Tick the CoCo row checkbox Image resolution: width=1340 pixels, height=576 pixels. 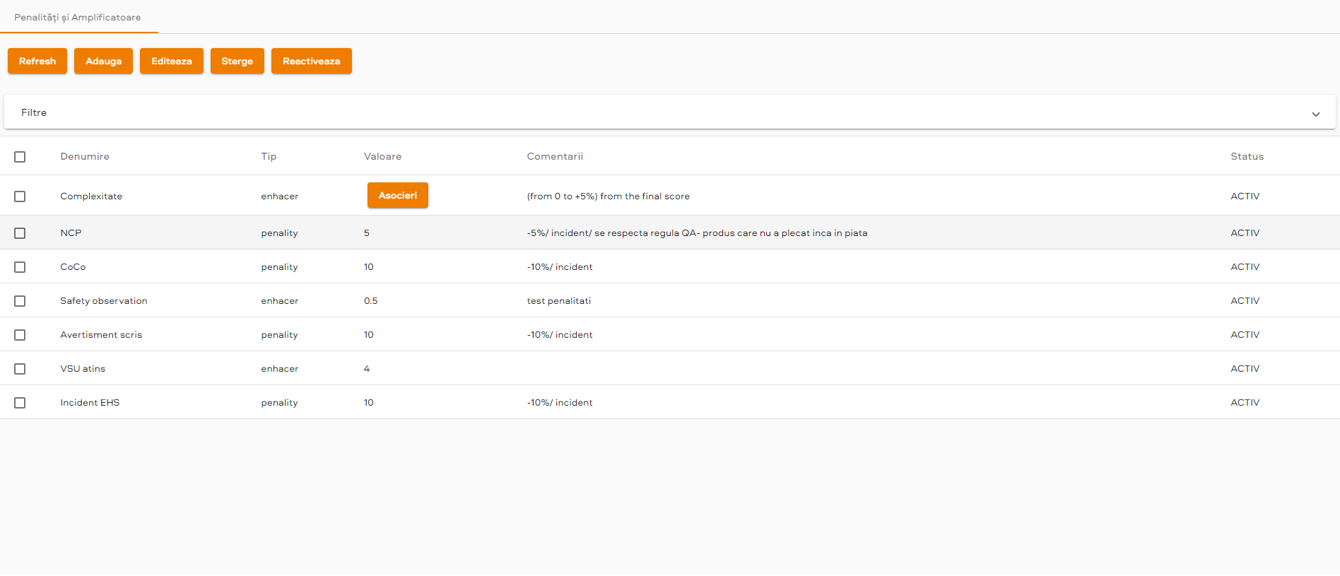(x=20, y=267)
